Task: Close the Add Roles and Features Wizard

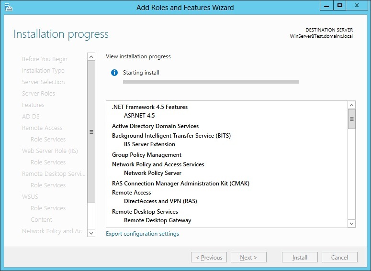Action: coord(357,6)
